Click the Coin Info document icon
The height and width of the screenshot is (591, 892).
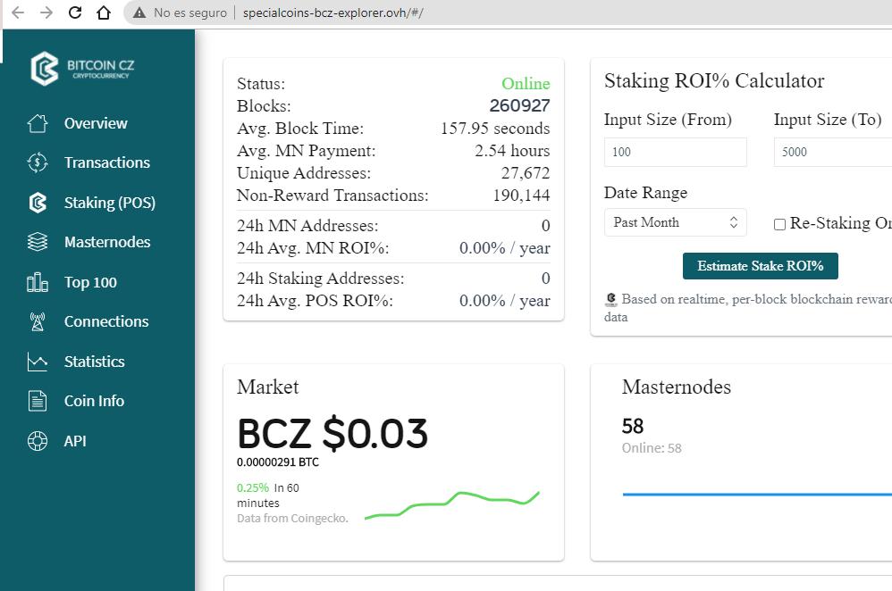(38, 401)
